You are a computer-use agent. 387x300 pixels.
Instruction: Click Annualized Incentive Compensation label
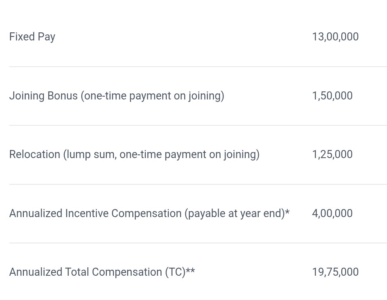click(149, 213)
